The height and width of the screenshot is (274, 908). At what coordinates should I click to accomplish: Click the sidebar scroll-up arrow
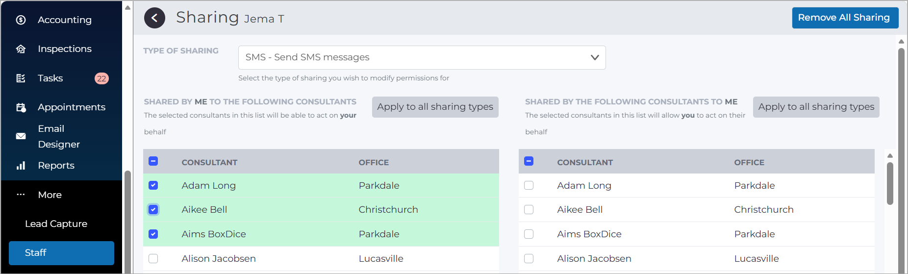(x=127, y=7)
